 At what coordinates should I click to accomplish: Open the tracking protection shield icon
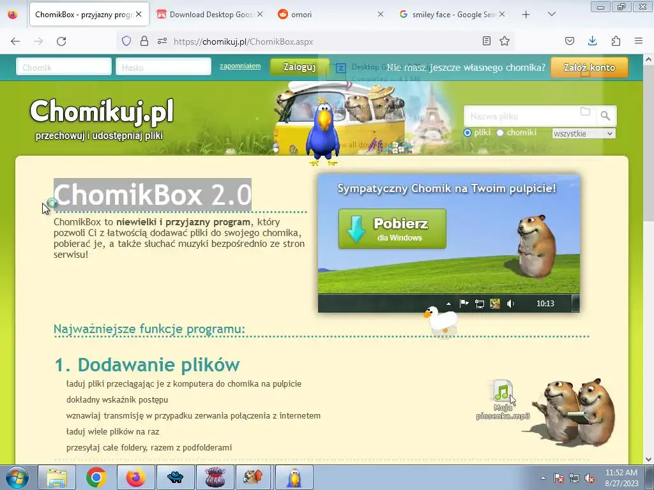[x=126, y=41]
